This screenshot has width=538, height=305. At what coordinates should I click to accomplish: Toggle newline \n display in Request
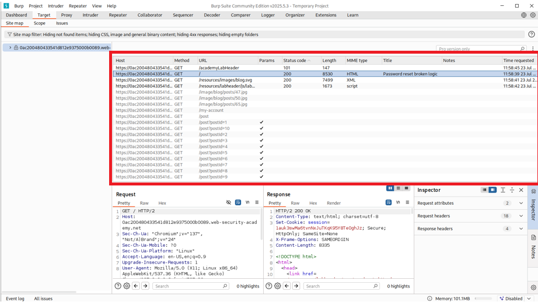[247, 202]
